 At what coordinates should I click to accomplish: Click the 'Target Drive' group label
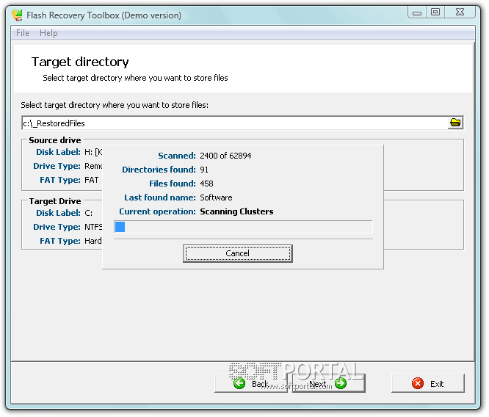pyautogui.click(x=55, y=201)
